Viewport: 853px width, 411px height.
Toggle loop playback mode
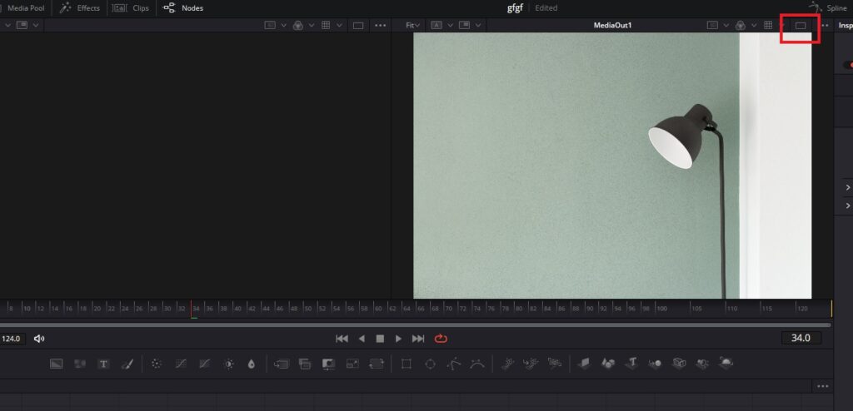(441, 339)
